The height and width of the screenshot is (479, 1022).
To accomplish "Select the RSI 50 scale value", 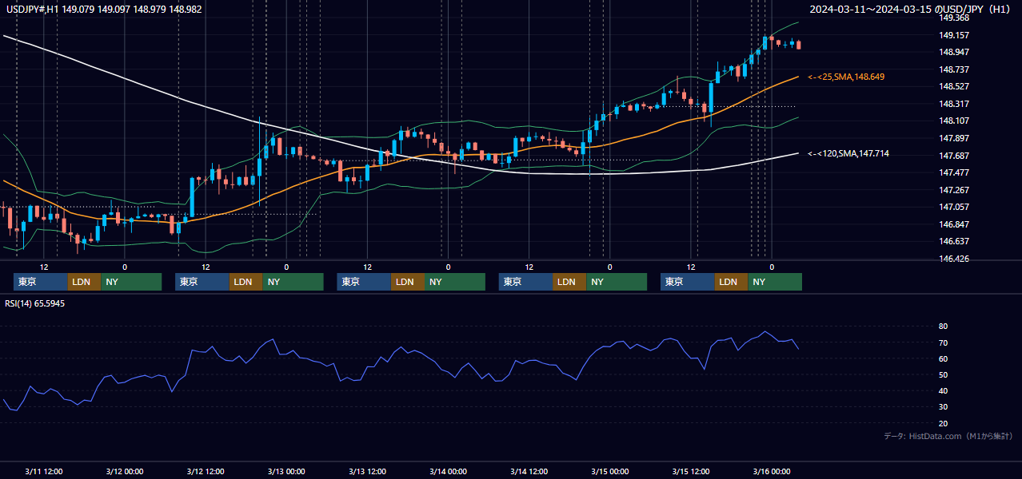I will point(943,374).
